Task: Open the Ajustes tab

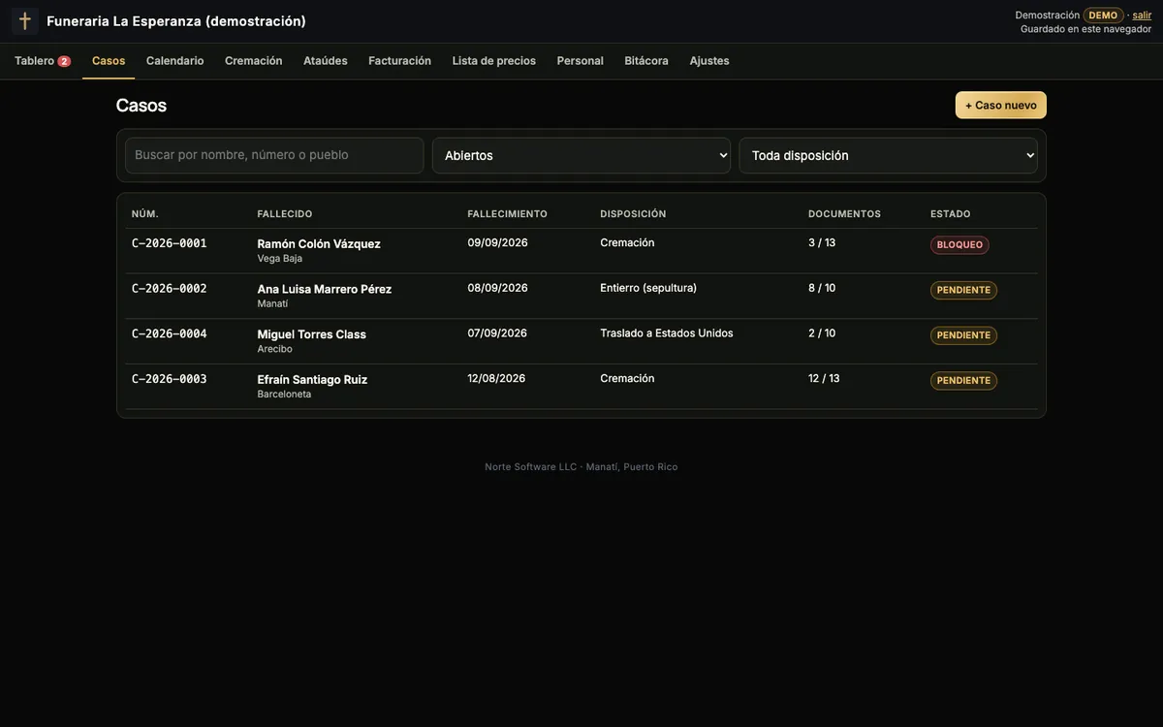Action: tap(709, 61)
